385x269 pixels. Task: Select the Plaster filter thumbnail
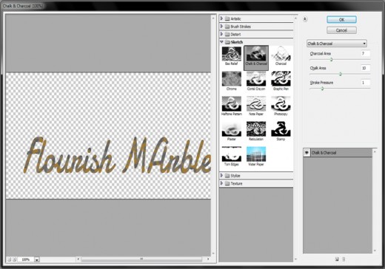coord(231,129)
